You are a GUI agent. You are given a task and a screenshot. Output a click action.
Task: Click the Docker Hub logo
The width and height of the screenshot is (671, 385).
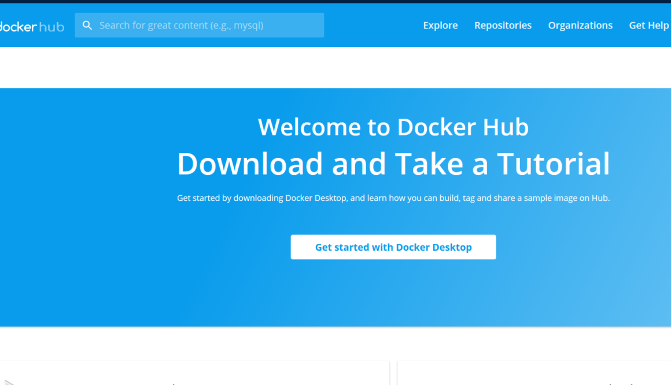32,26
